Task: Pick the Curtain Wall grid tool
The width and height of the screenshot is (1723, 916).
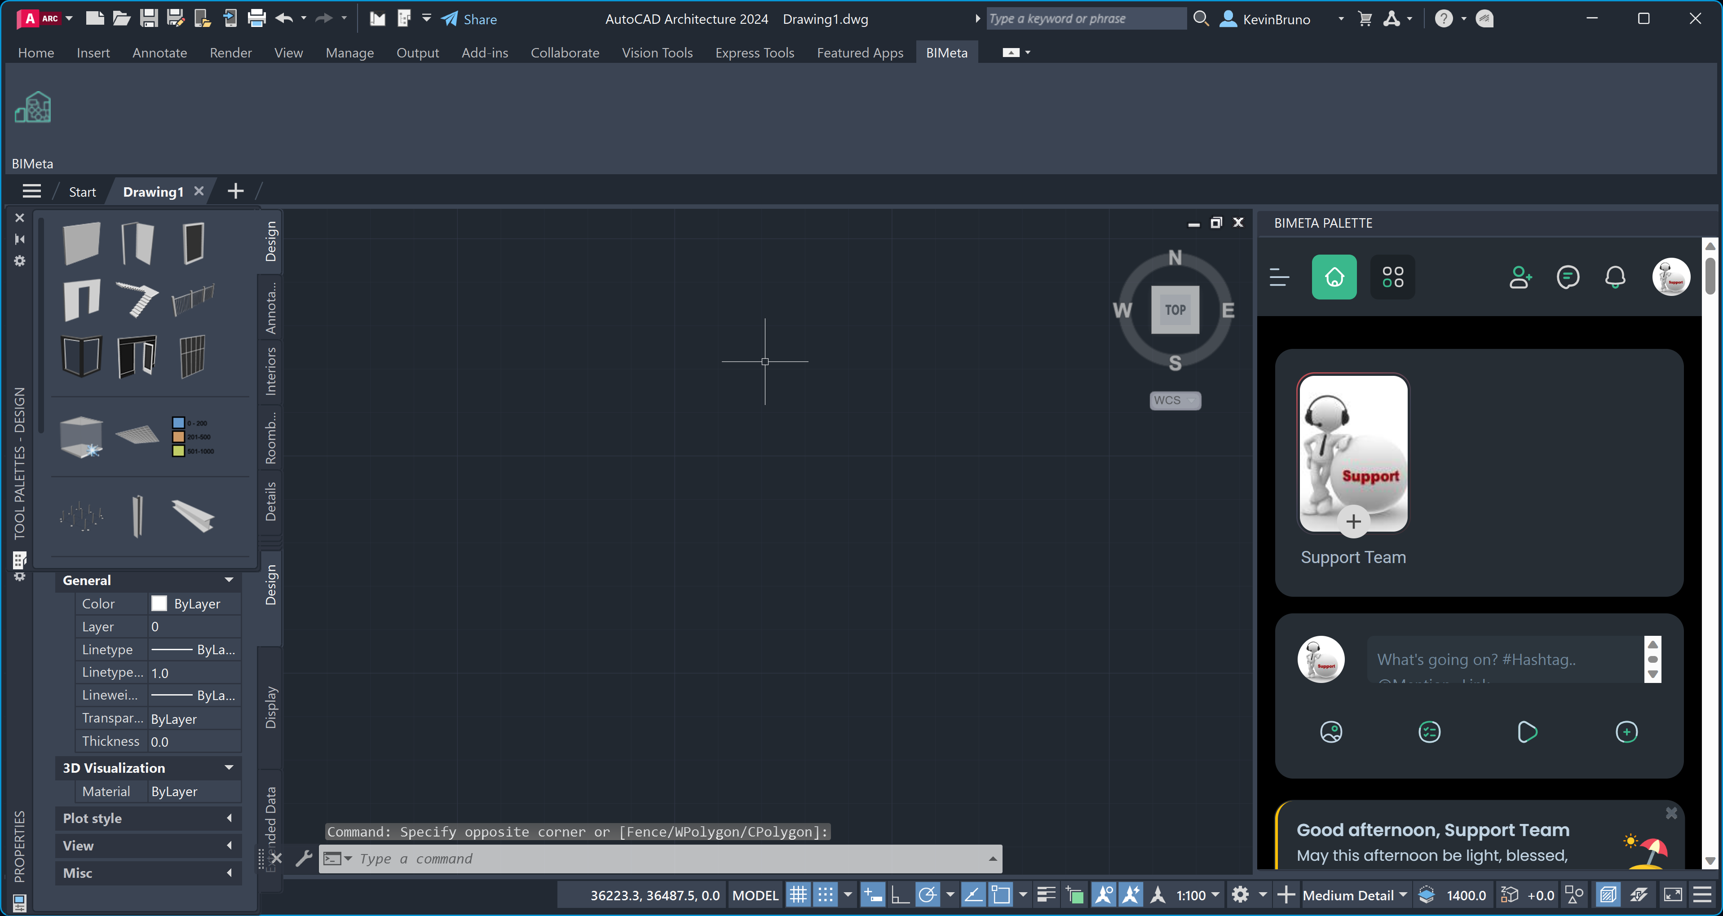Action: point(193,357)
